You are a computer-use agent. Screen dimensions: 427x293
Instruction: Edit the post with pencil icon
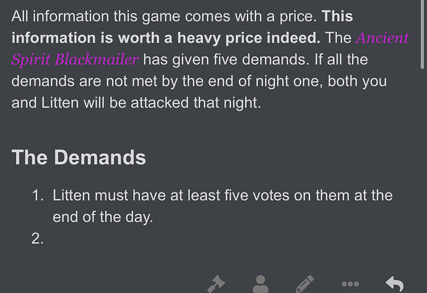point(304,284)
